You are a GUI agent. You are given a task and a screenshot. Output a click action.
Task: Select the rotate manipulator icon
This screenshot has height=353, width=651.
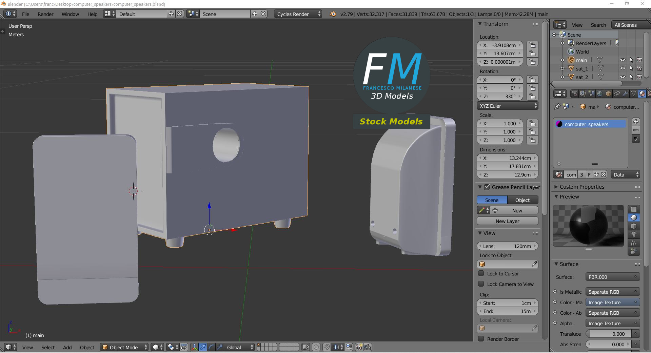coord(211,347)
